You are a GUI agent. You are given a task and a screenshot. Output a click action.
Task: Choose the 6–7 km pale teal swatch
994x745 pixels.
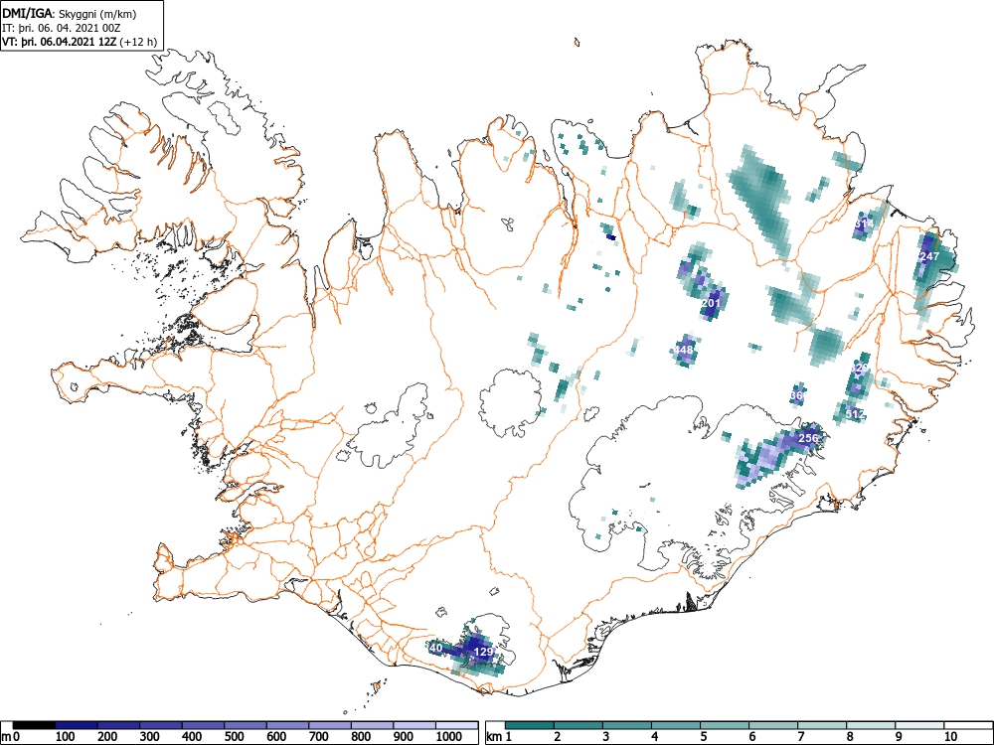[x=773, y=725]
